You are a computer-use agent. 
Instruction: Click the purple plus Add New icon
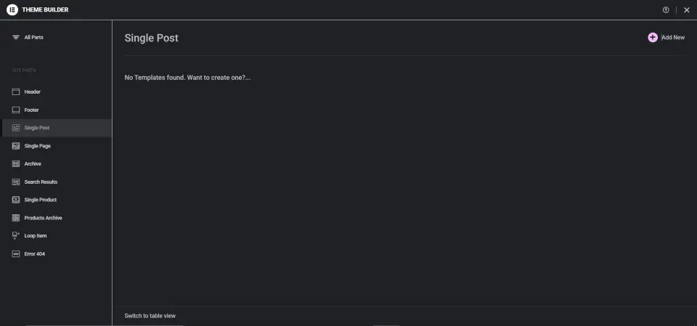point(653,37)
